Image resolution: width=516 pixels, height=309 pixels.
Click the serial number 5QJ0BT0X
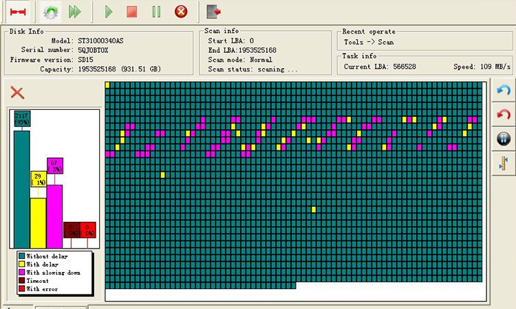(x=93, y=50)
